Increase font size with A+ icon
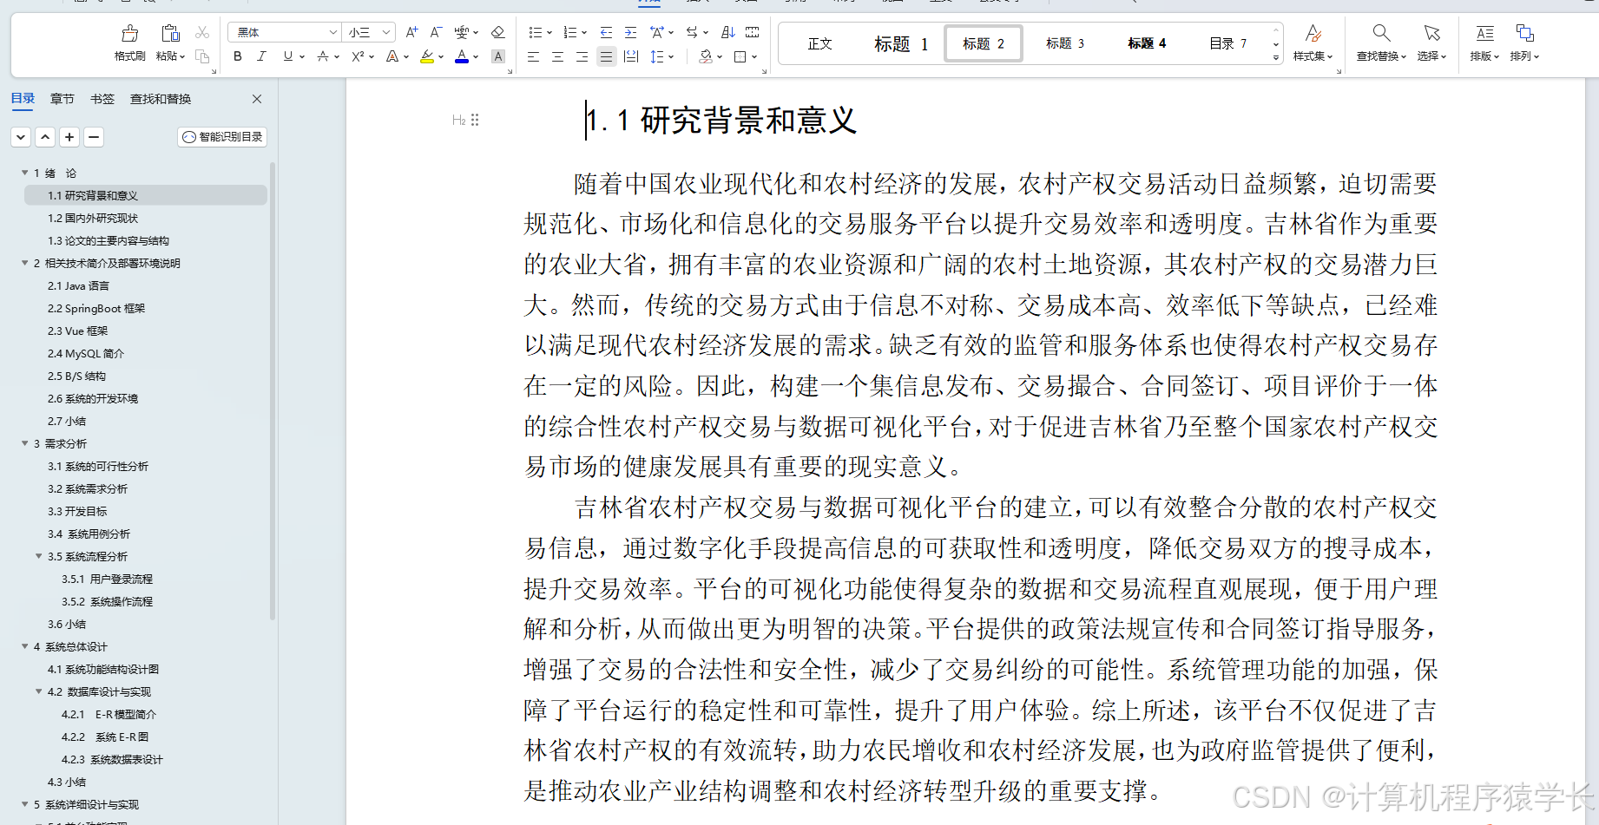Viewport: 1599px width, 825px height. pyautogui.click(x=411, y=32)
